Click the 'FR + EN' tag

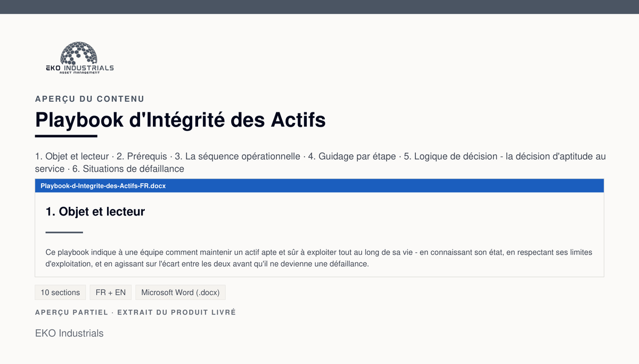click(x=110, y=292)
